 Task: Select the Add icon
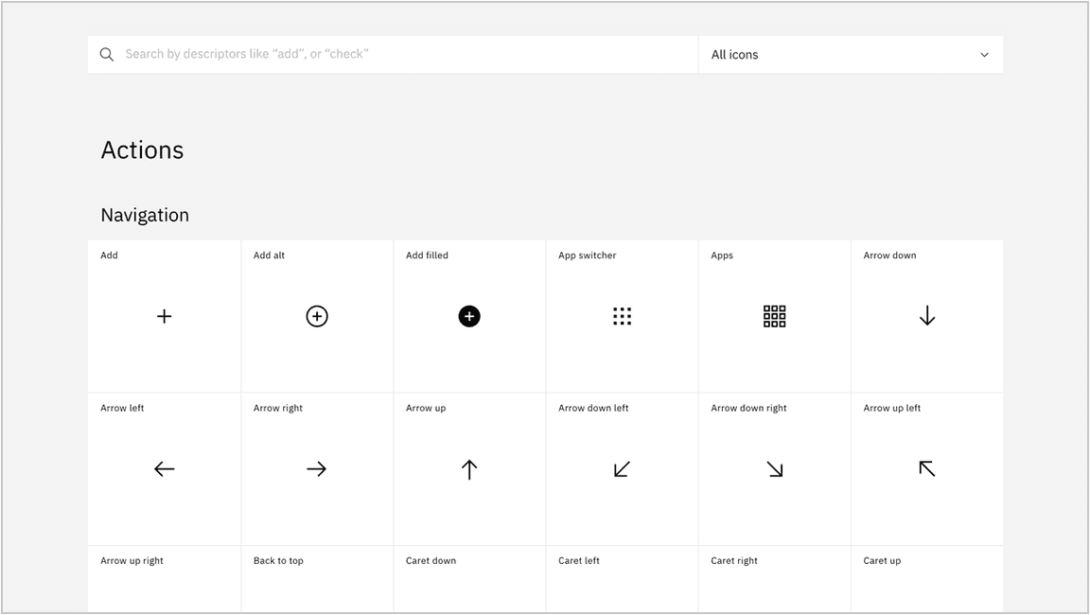coord(164,316)
